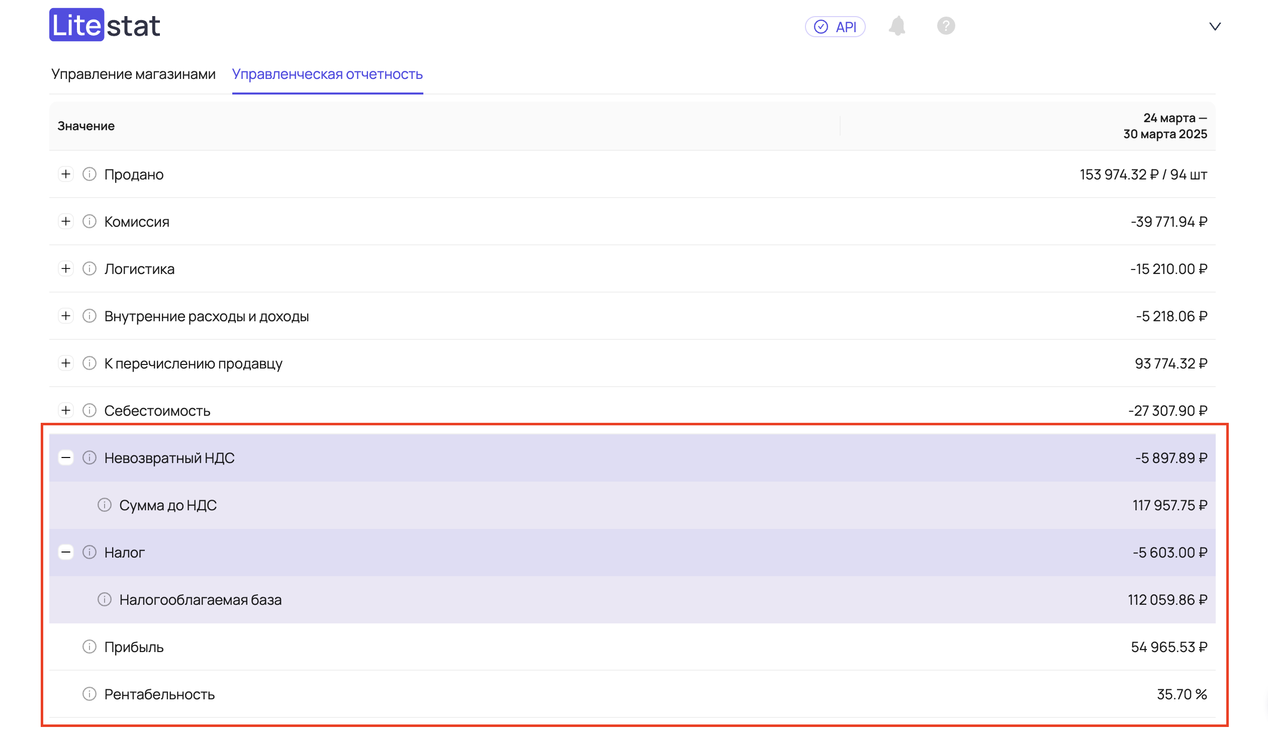Show info for Логистика row

[x=89, y=269]
